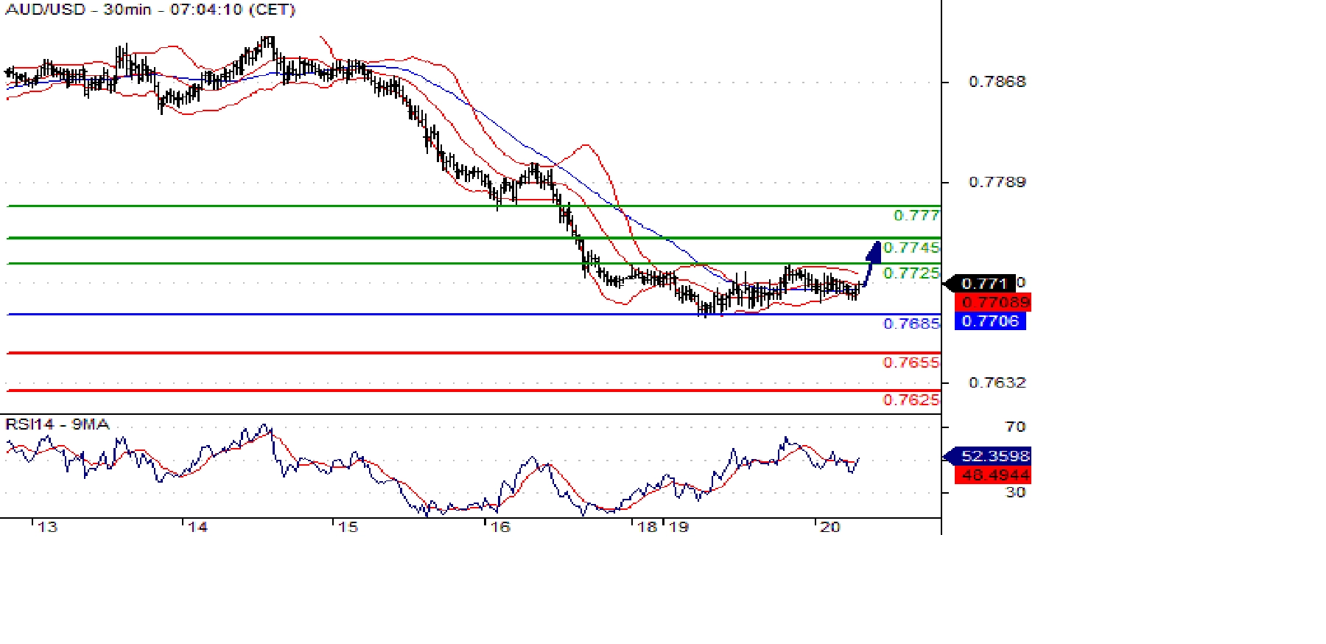The width and height of the screenshot is (1326, 644).
Task: Click the black 0.771 current price tag
Action: (984, 283)
